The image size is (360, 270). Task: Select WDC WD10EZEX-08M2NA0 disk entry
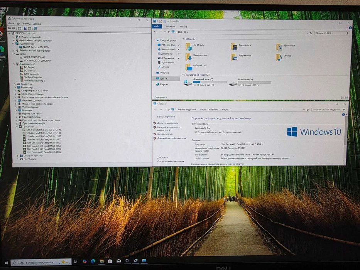point(37,61)
